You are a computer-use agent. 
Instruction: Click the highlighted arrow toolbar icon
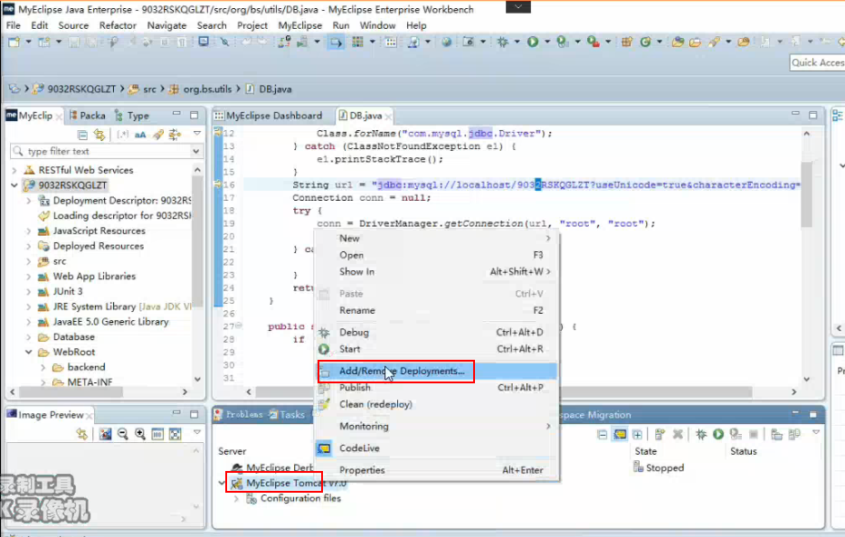point(336,42)
